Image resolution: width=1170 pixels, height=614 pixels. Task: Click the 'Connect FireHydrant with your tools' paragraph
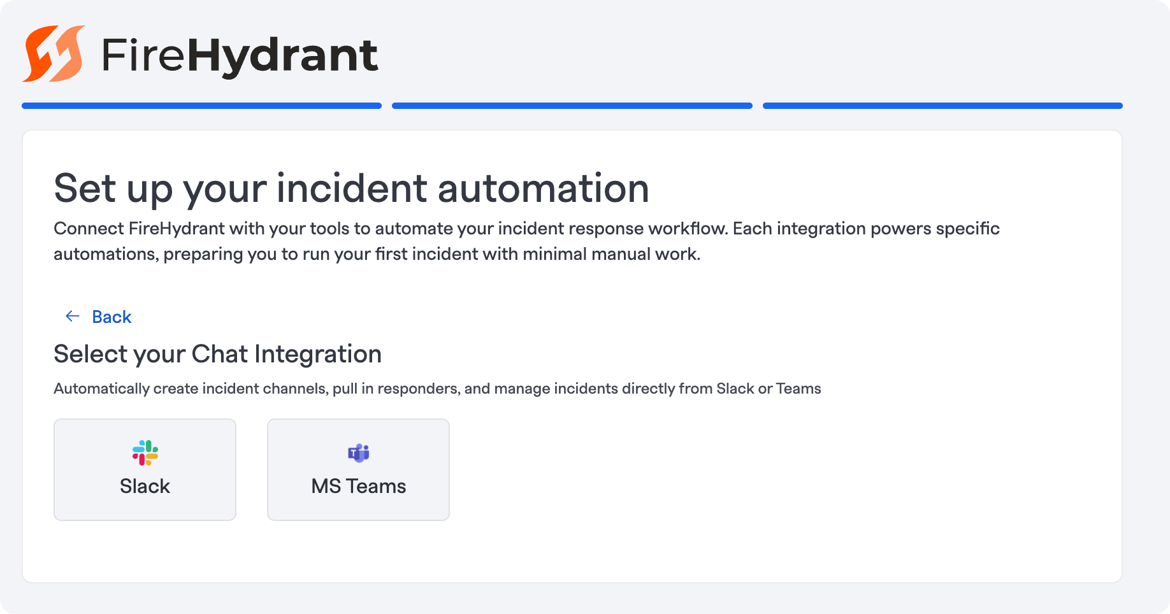click(526, 241)
